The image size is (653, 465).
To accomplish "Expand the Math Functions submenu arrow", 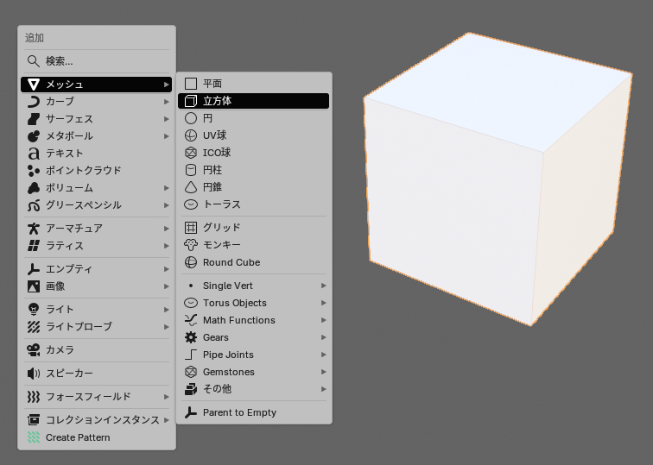I will pyautogui.click(x=323, y=320).
